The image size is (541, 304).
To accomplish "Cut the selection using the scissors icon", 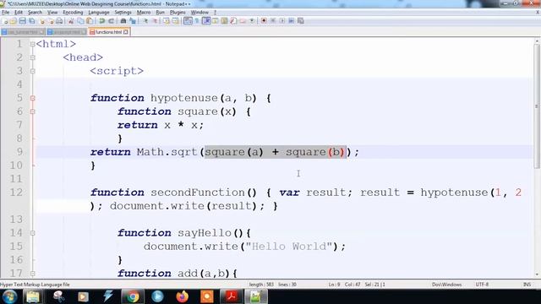I will 71,21.
